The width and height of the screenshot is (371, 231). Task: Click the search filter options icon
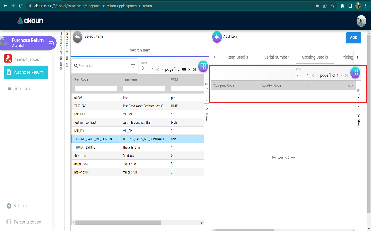click(133, 66)
